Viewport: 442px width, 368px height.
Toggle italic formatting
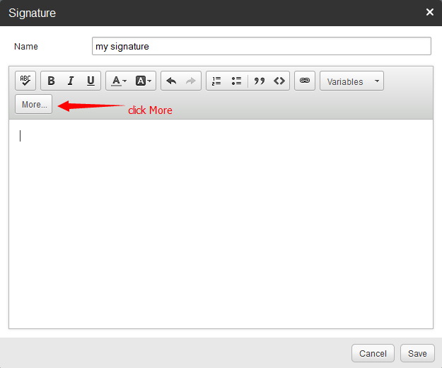[71, 81]
